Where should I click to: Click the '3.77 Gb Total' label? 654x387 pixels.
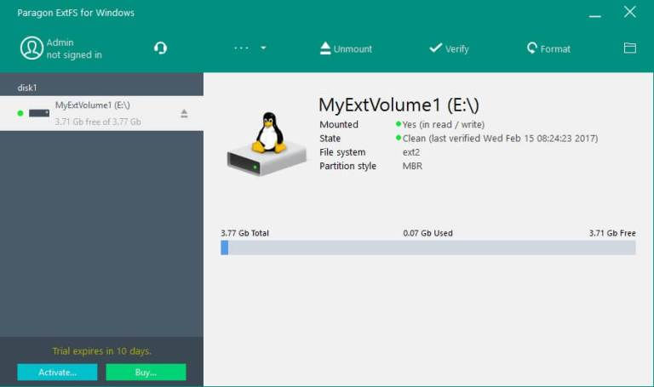(245, 233)
